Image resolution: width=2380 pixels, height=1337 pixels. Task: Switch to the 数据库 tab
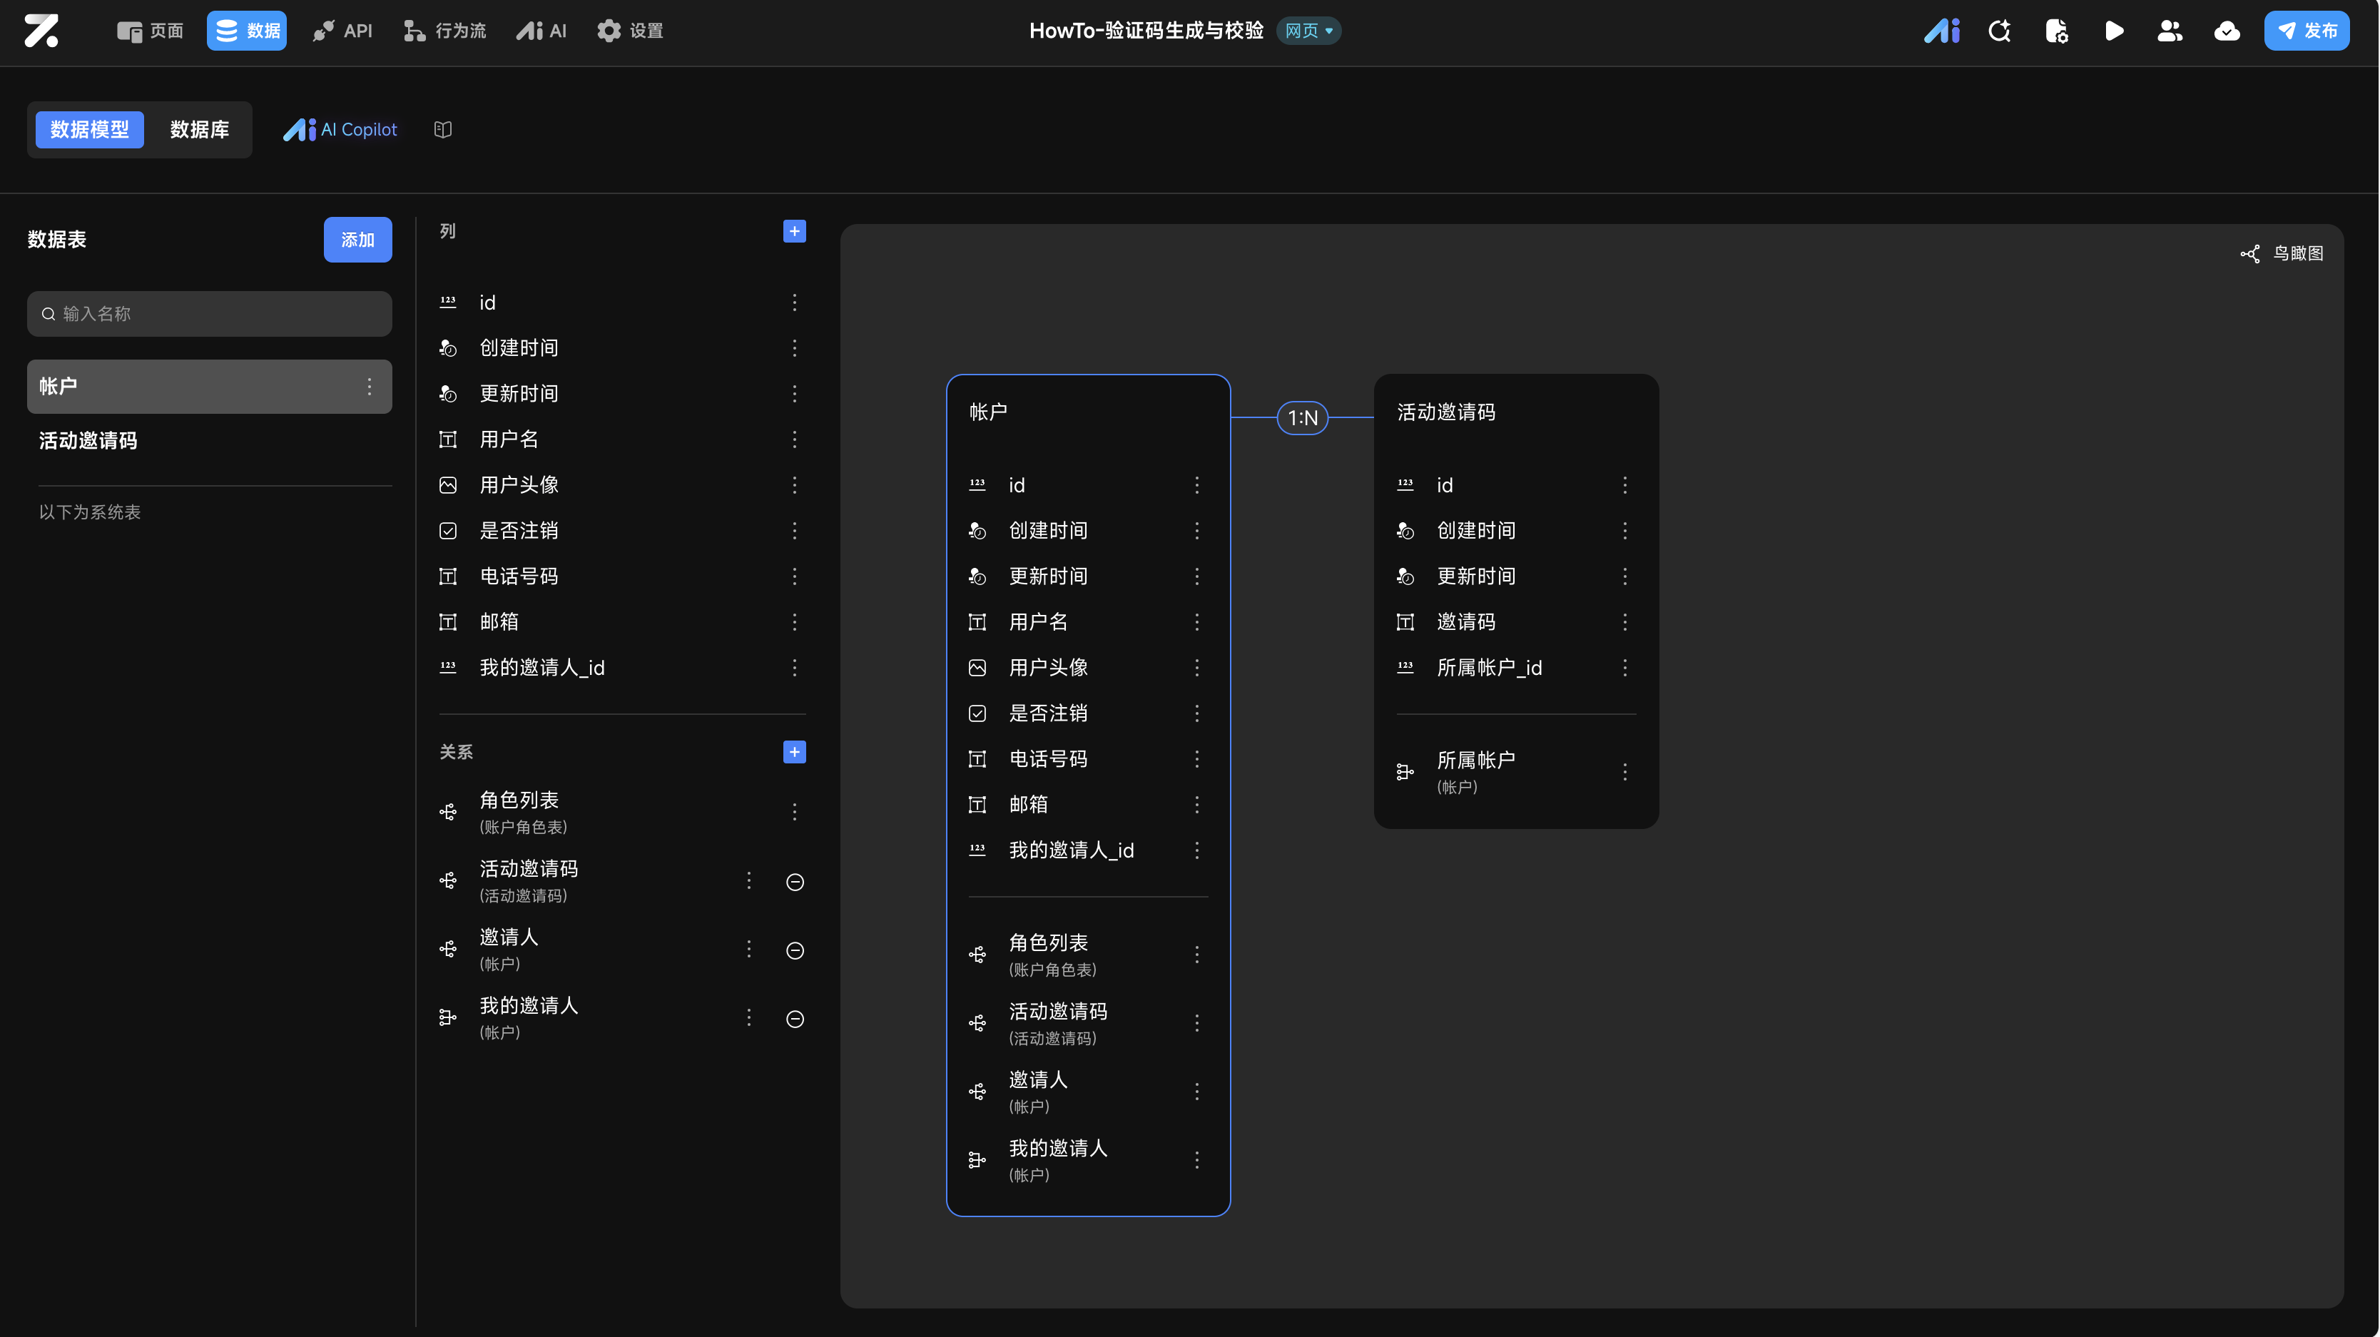click(x=198, y=129)
